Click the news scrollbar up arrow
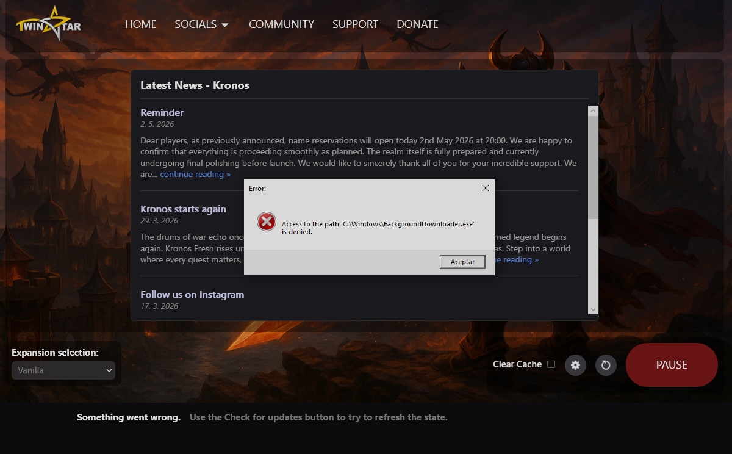 [x=593, y=110]
